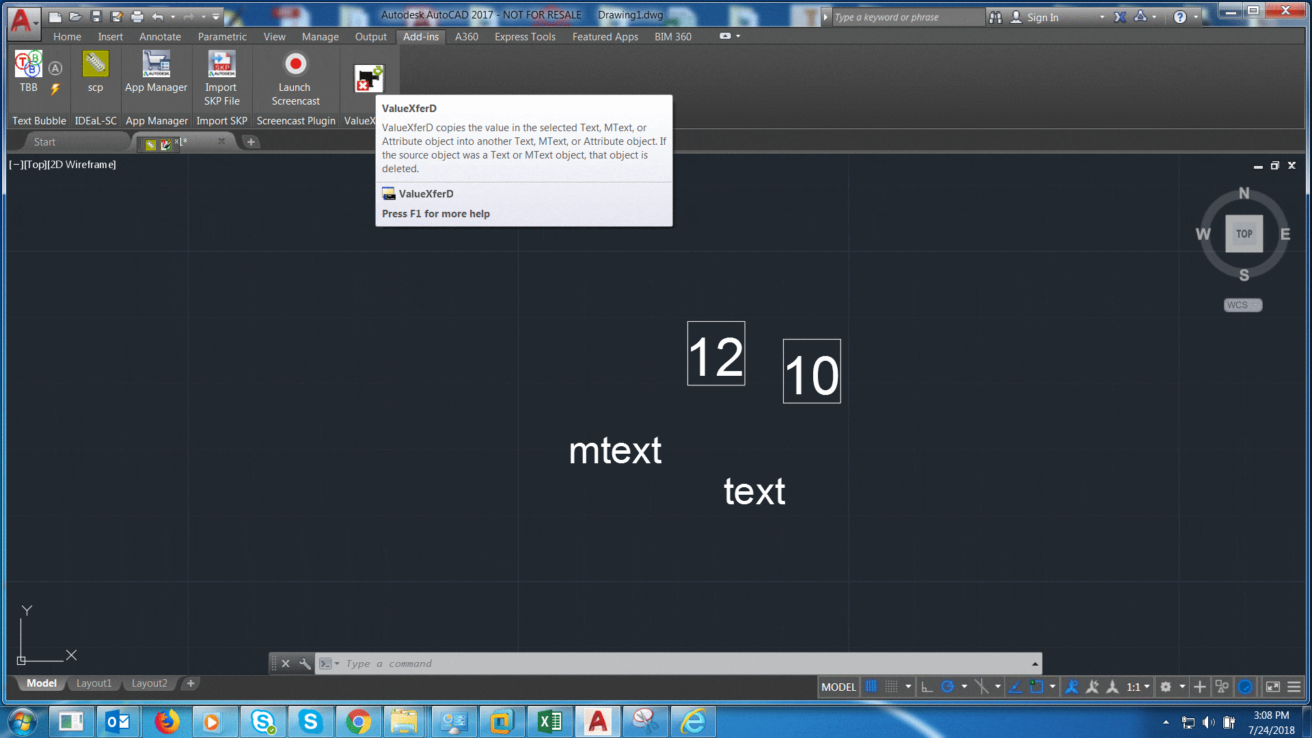Switch to the Express Tools ribbon tab
Image resolution: width=1312 pixels, height=738 pixels.
[525, 37]
